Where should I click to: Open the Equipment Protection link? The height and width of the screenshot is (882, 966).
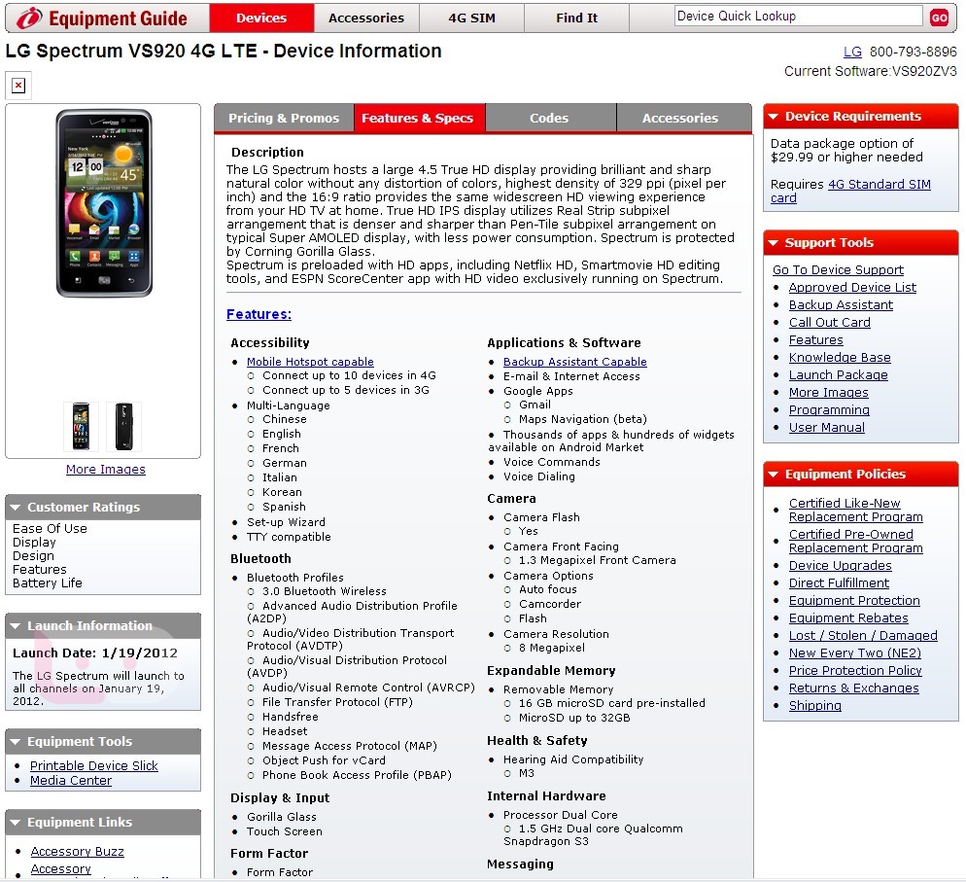click(854, 601)
